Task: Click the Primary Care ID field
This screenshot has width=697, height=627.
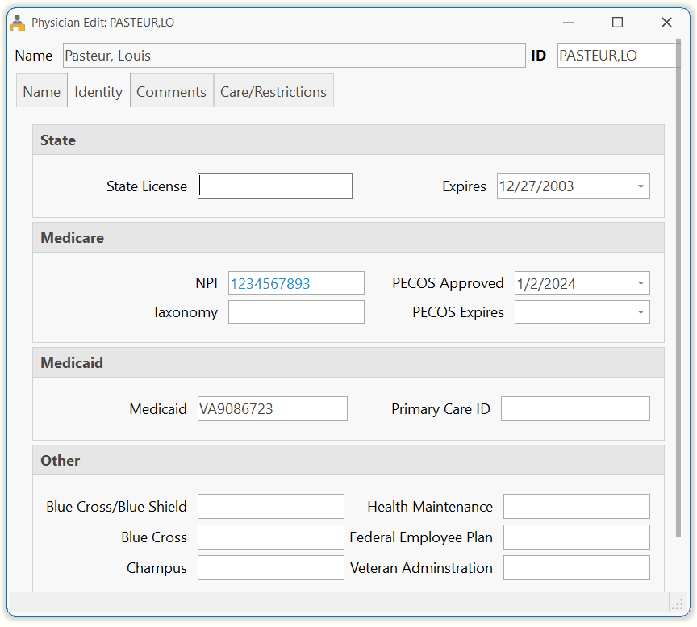Action: point(575,408)
